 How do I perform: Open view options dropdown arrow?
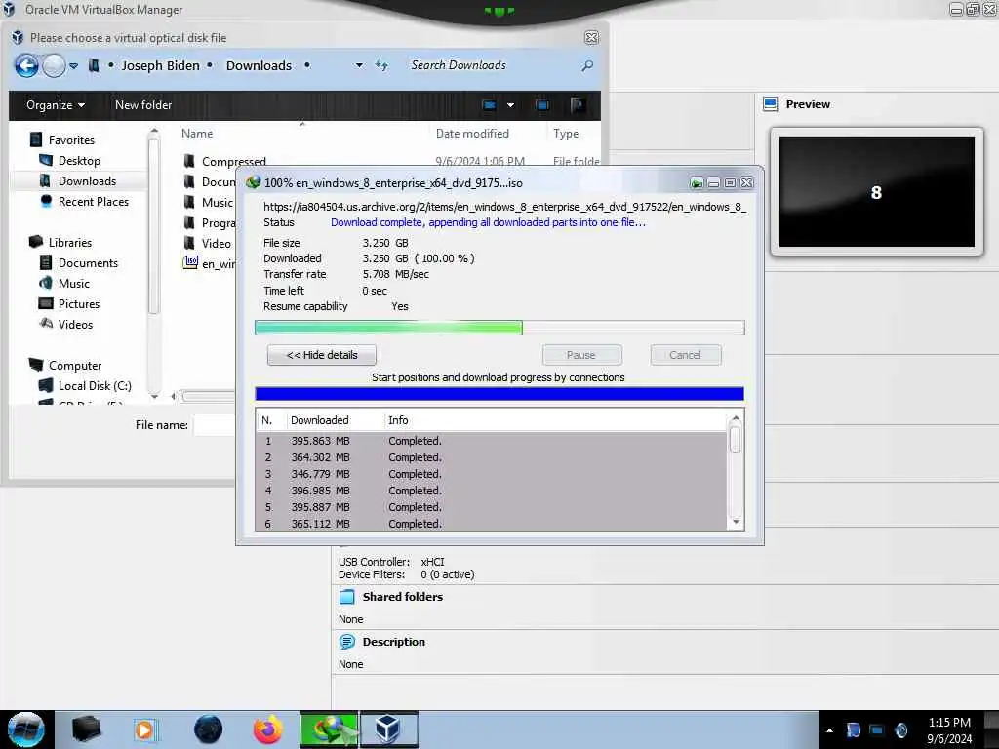510,105
